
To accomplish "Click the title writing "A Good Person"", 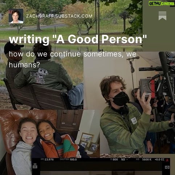I will [78, 39].
